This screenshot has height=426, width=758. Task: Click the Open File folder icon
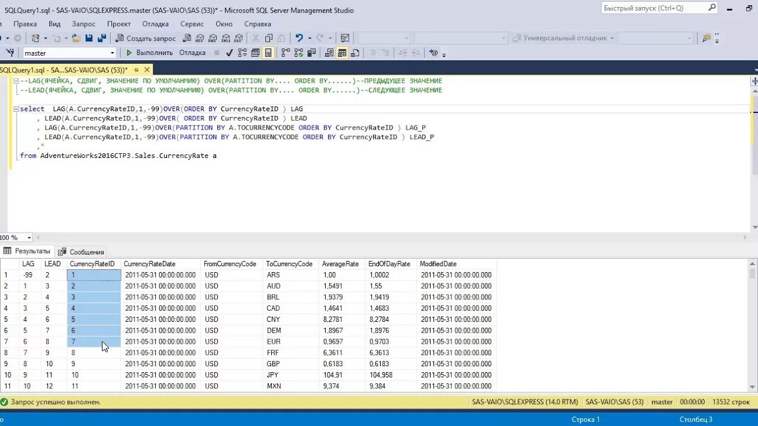click(x=76, y=38)
